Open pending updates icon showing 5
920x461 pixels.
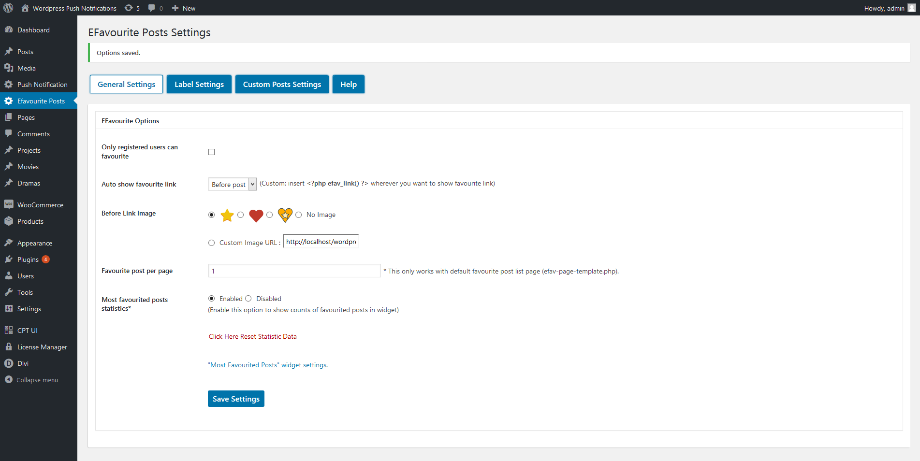129,8
